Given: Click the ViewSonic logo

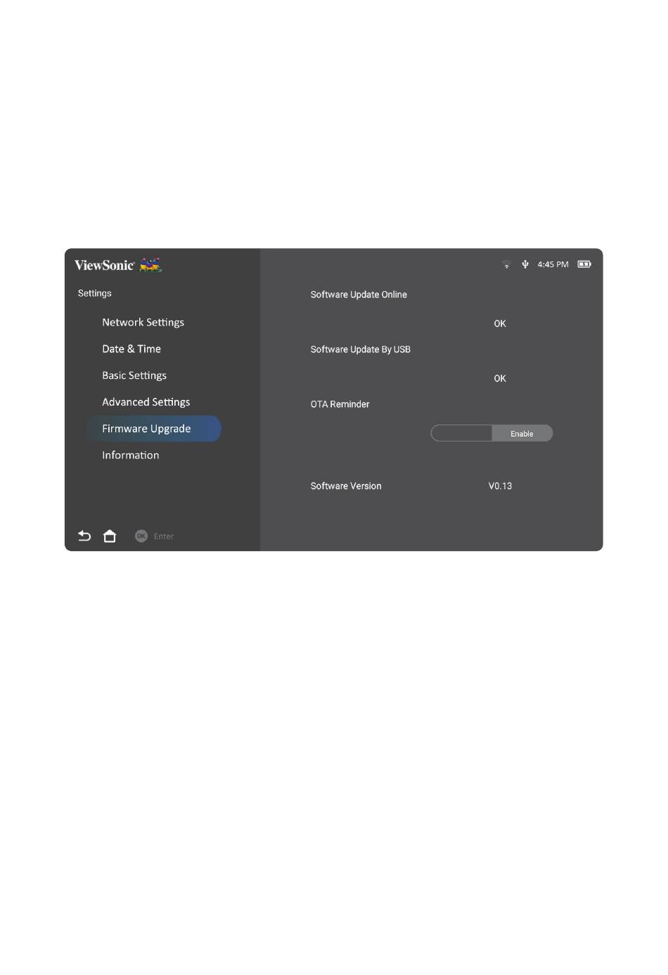Looking at the screenshot, I should coord(104,265).
